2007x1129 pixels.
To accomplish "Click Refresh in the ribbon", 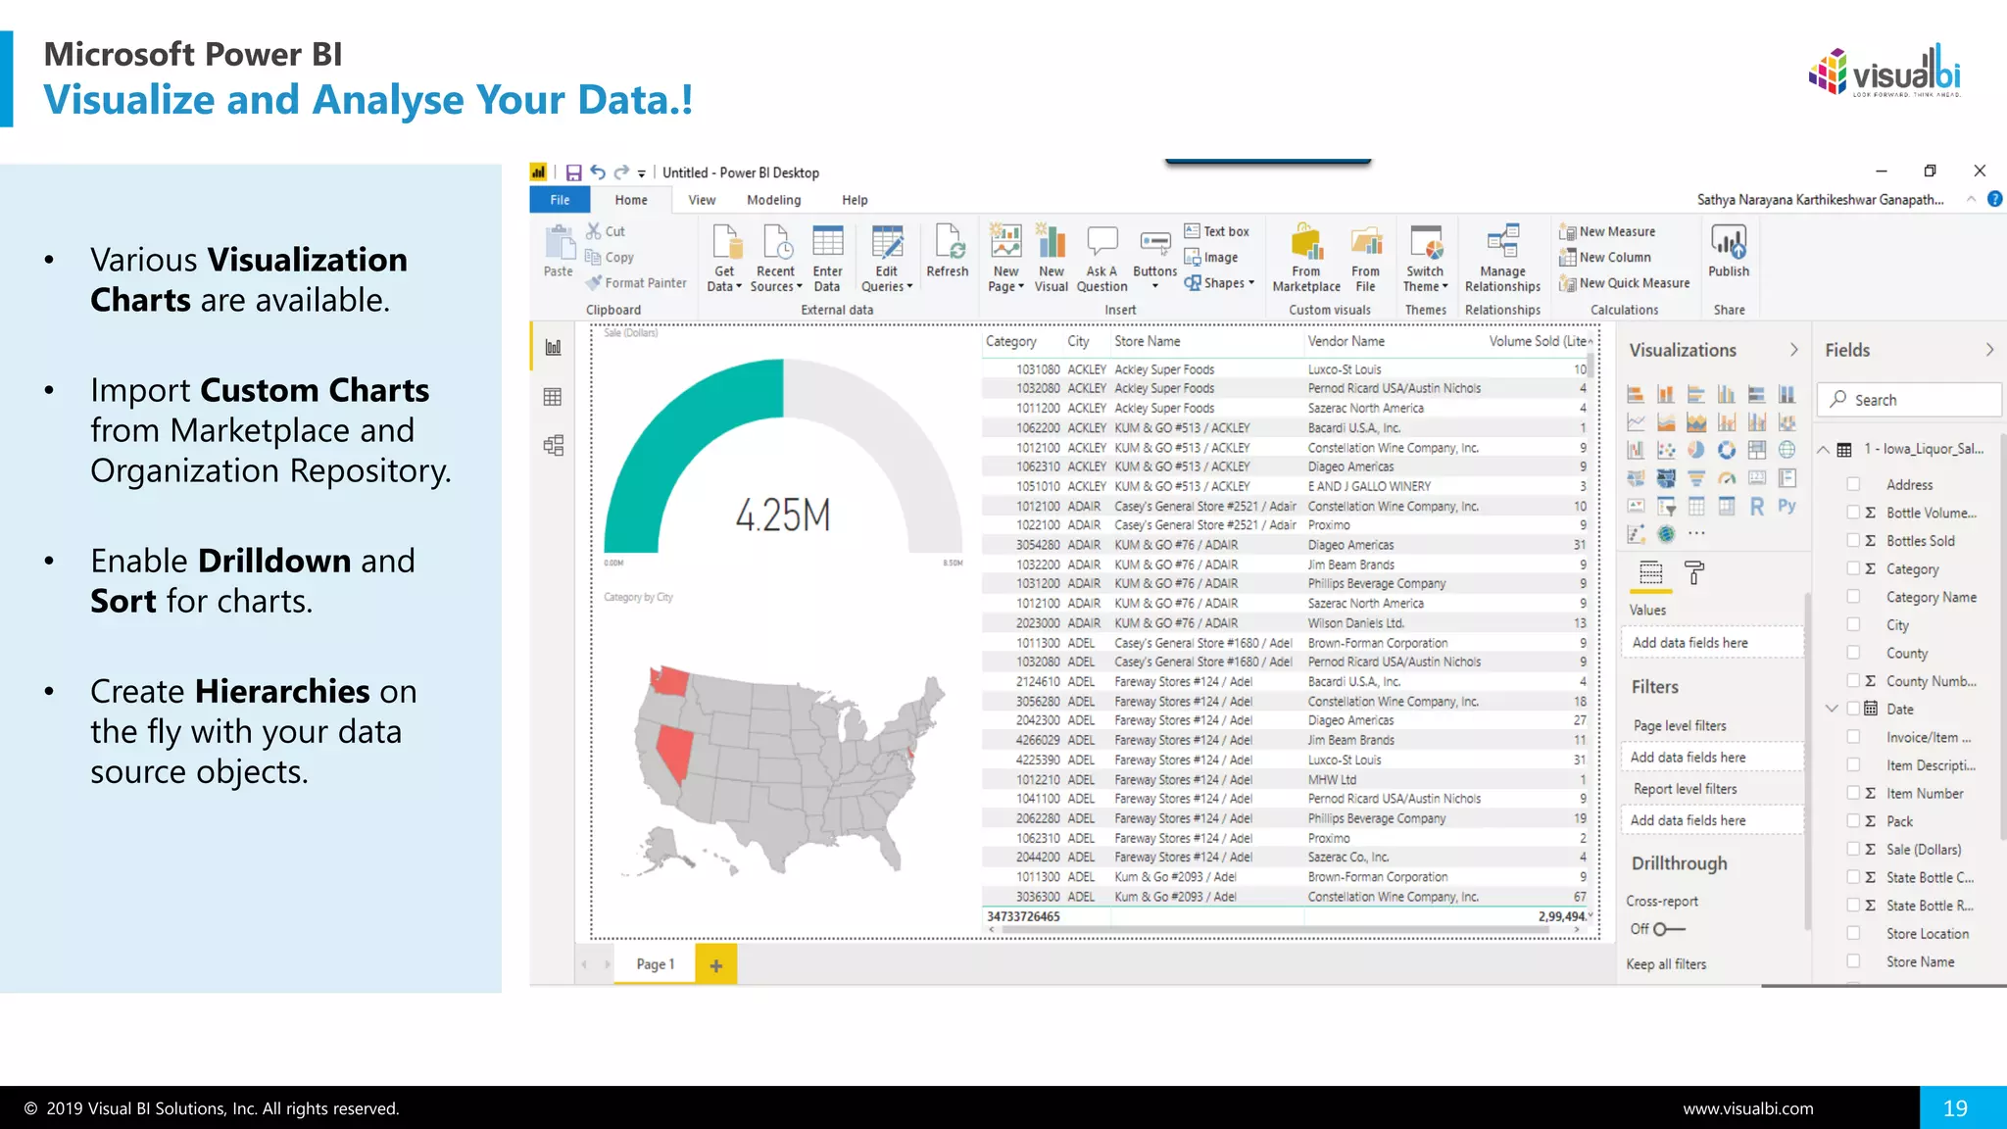I will click(948, 251).
